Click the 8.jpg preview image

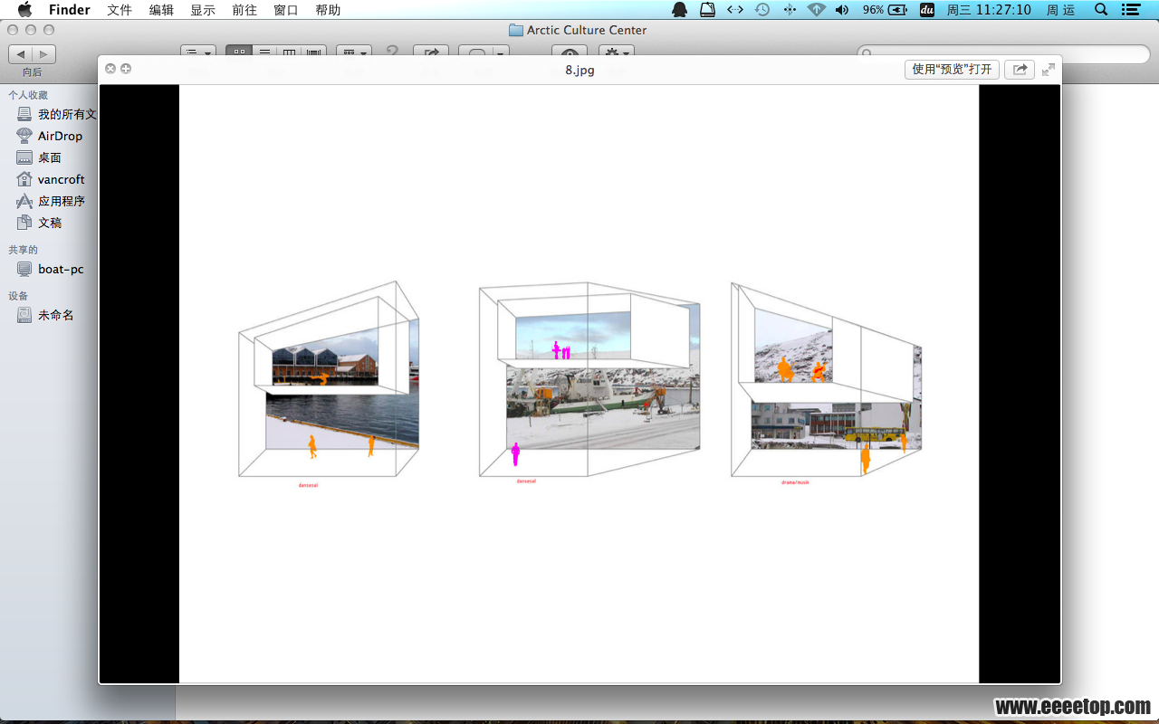579,384
